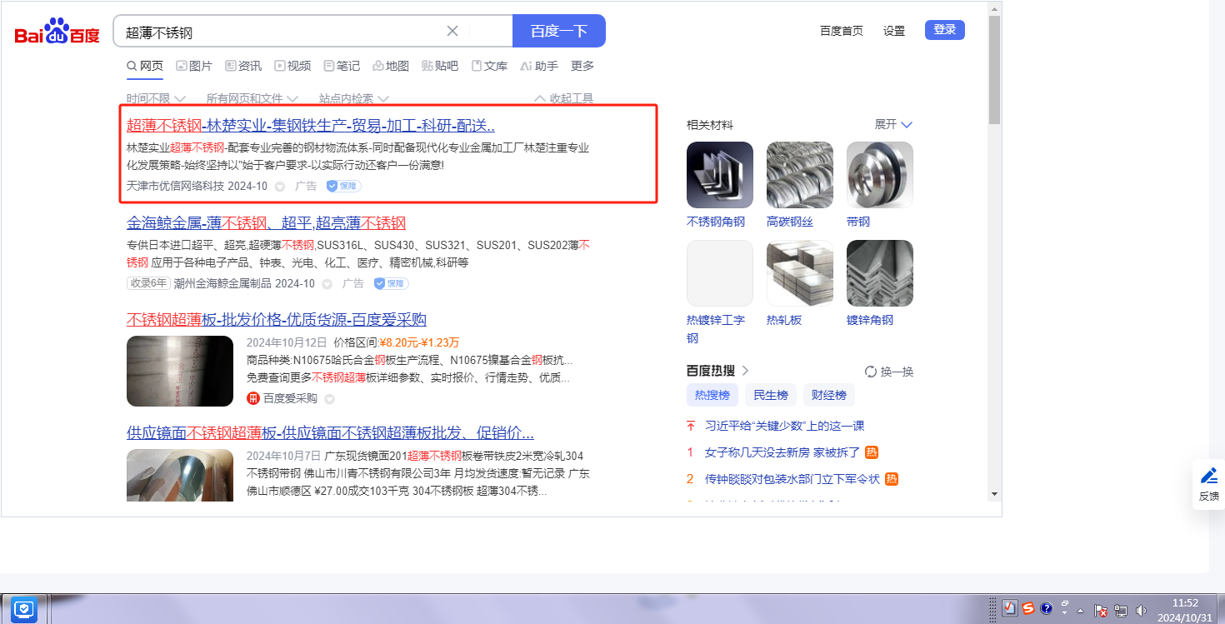
Task: Switch to the 贴吧 tab
Action: tap(440, 66)
